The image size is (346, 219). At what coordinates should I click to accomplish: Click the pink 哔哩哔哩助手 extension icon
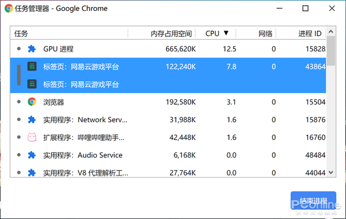(x=32, y=137)
